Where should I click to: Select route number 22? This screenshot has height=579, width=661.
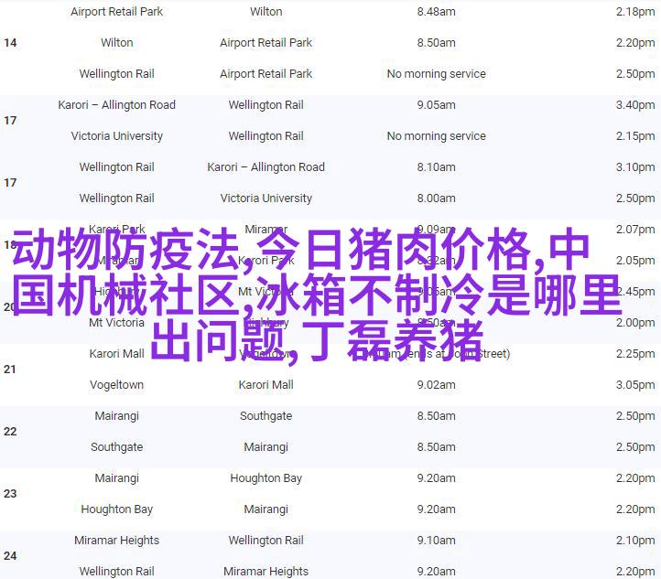[10, 432]
